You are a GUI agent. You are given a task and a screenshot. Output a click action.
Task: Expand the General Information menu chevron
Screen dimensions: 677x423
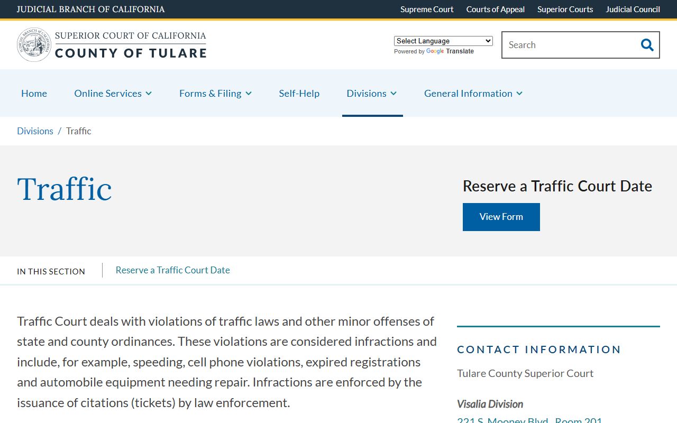coord(519,94)
